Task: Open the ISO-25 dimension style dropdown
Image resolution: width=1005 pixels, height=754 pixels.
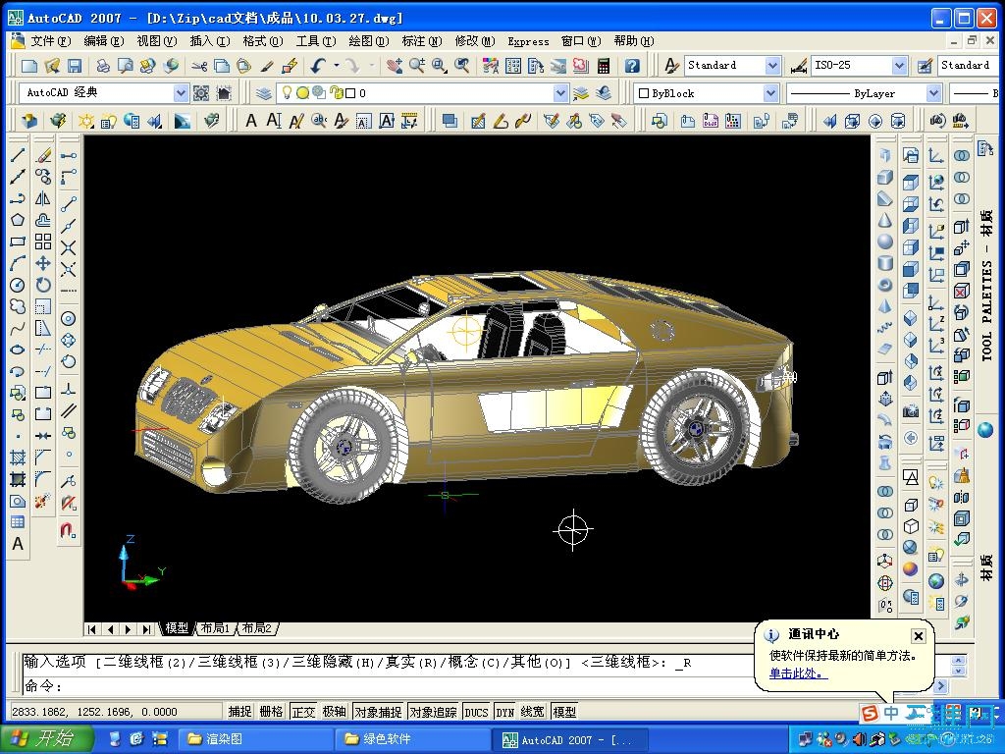Action: 900,66
